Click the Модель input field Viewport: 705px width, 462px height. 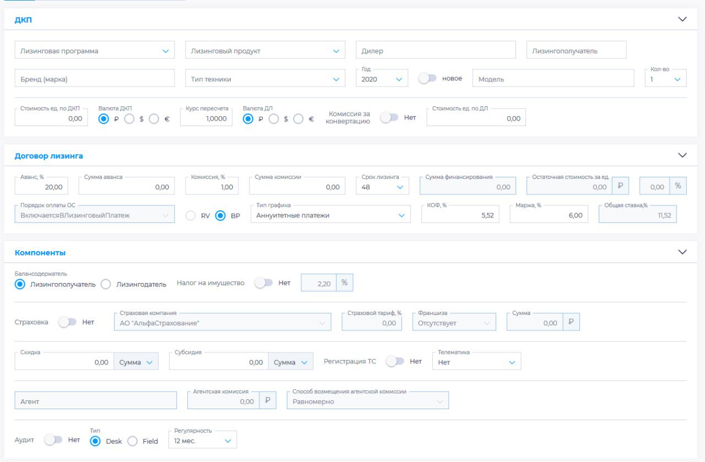pos(554,79)
